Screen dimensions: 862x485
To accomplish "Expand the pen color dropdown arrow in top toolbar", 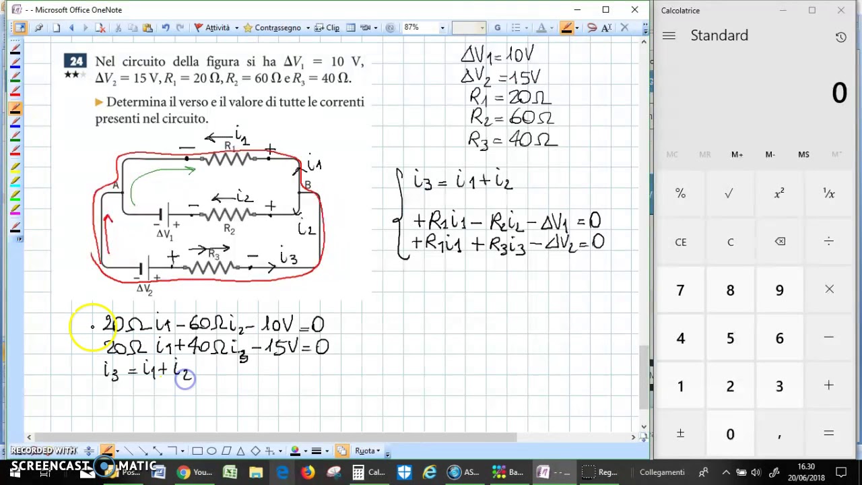I will tap(577, 28).
